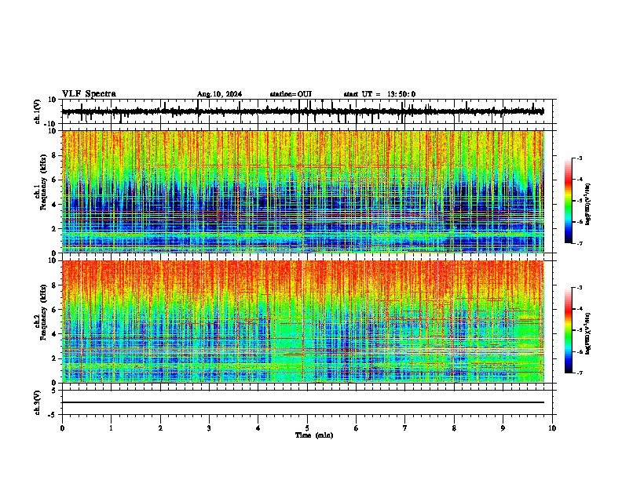Click the ch.2 spectrogram 6 kHz tick label
This screenshot has width=622, height=480.
[x=54, y=310]
